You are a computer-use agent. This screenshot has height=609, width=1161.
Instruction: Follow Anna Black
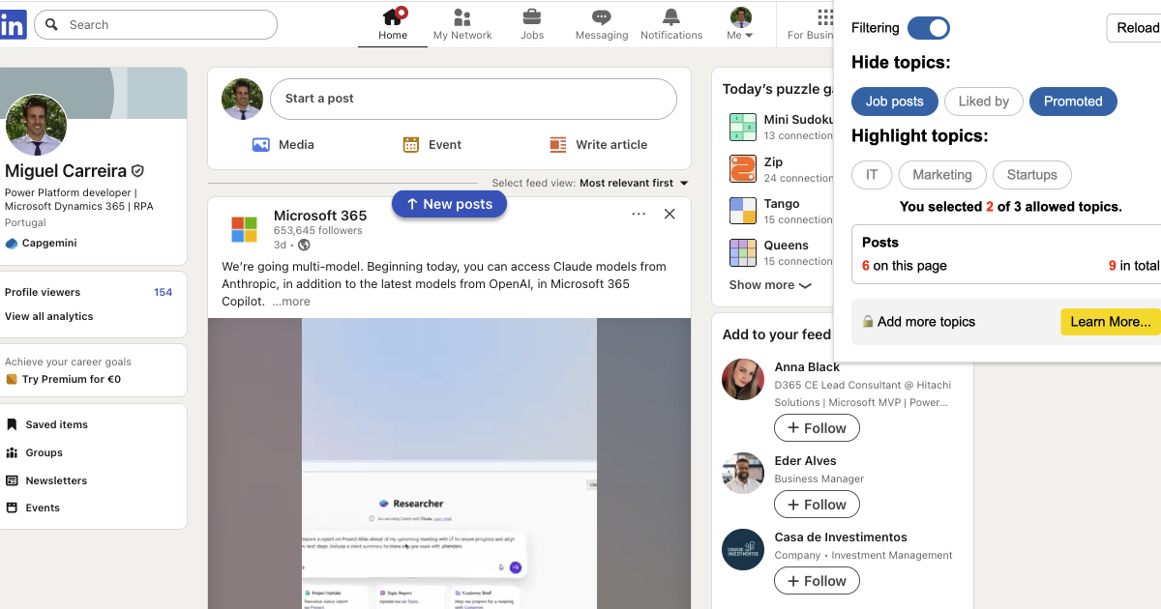[817, 428]
